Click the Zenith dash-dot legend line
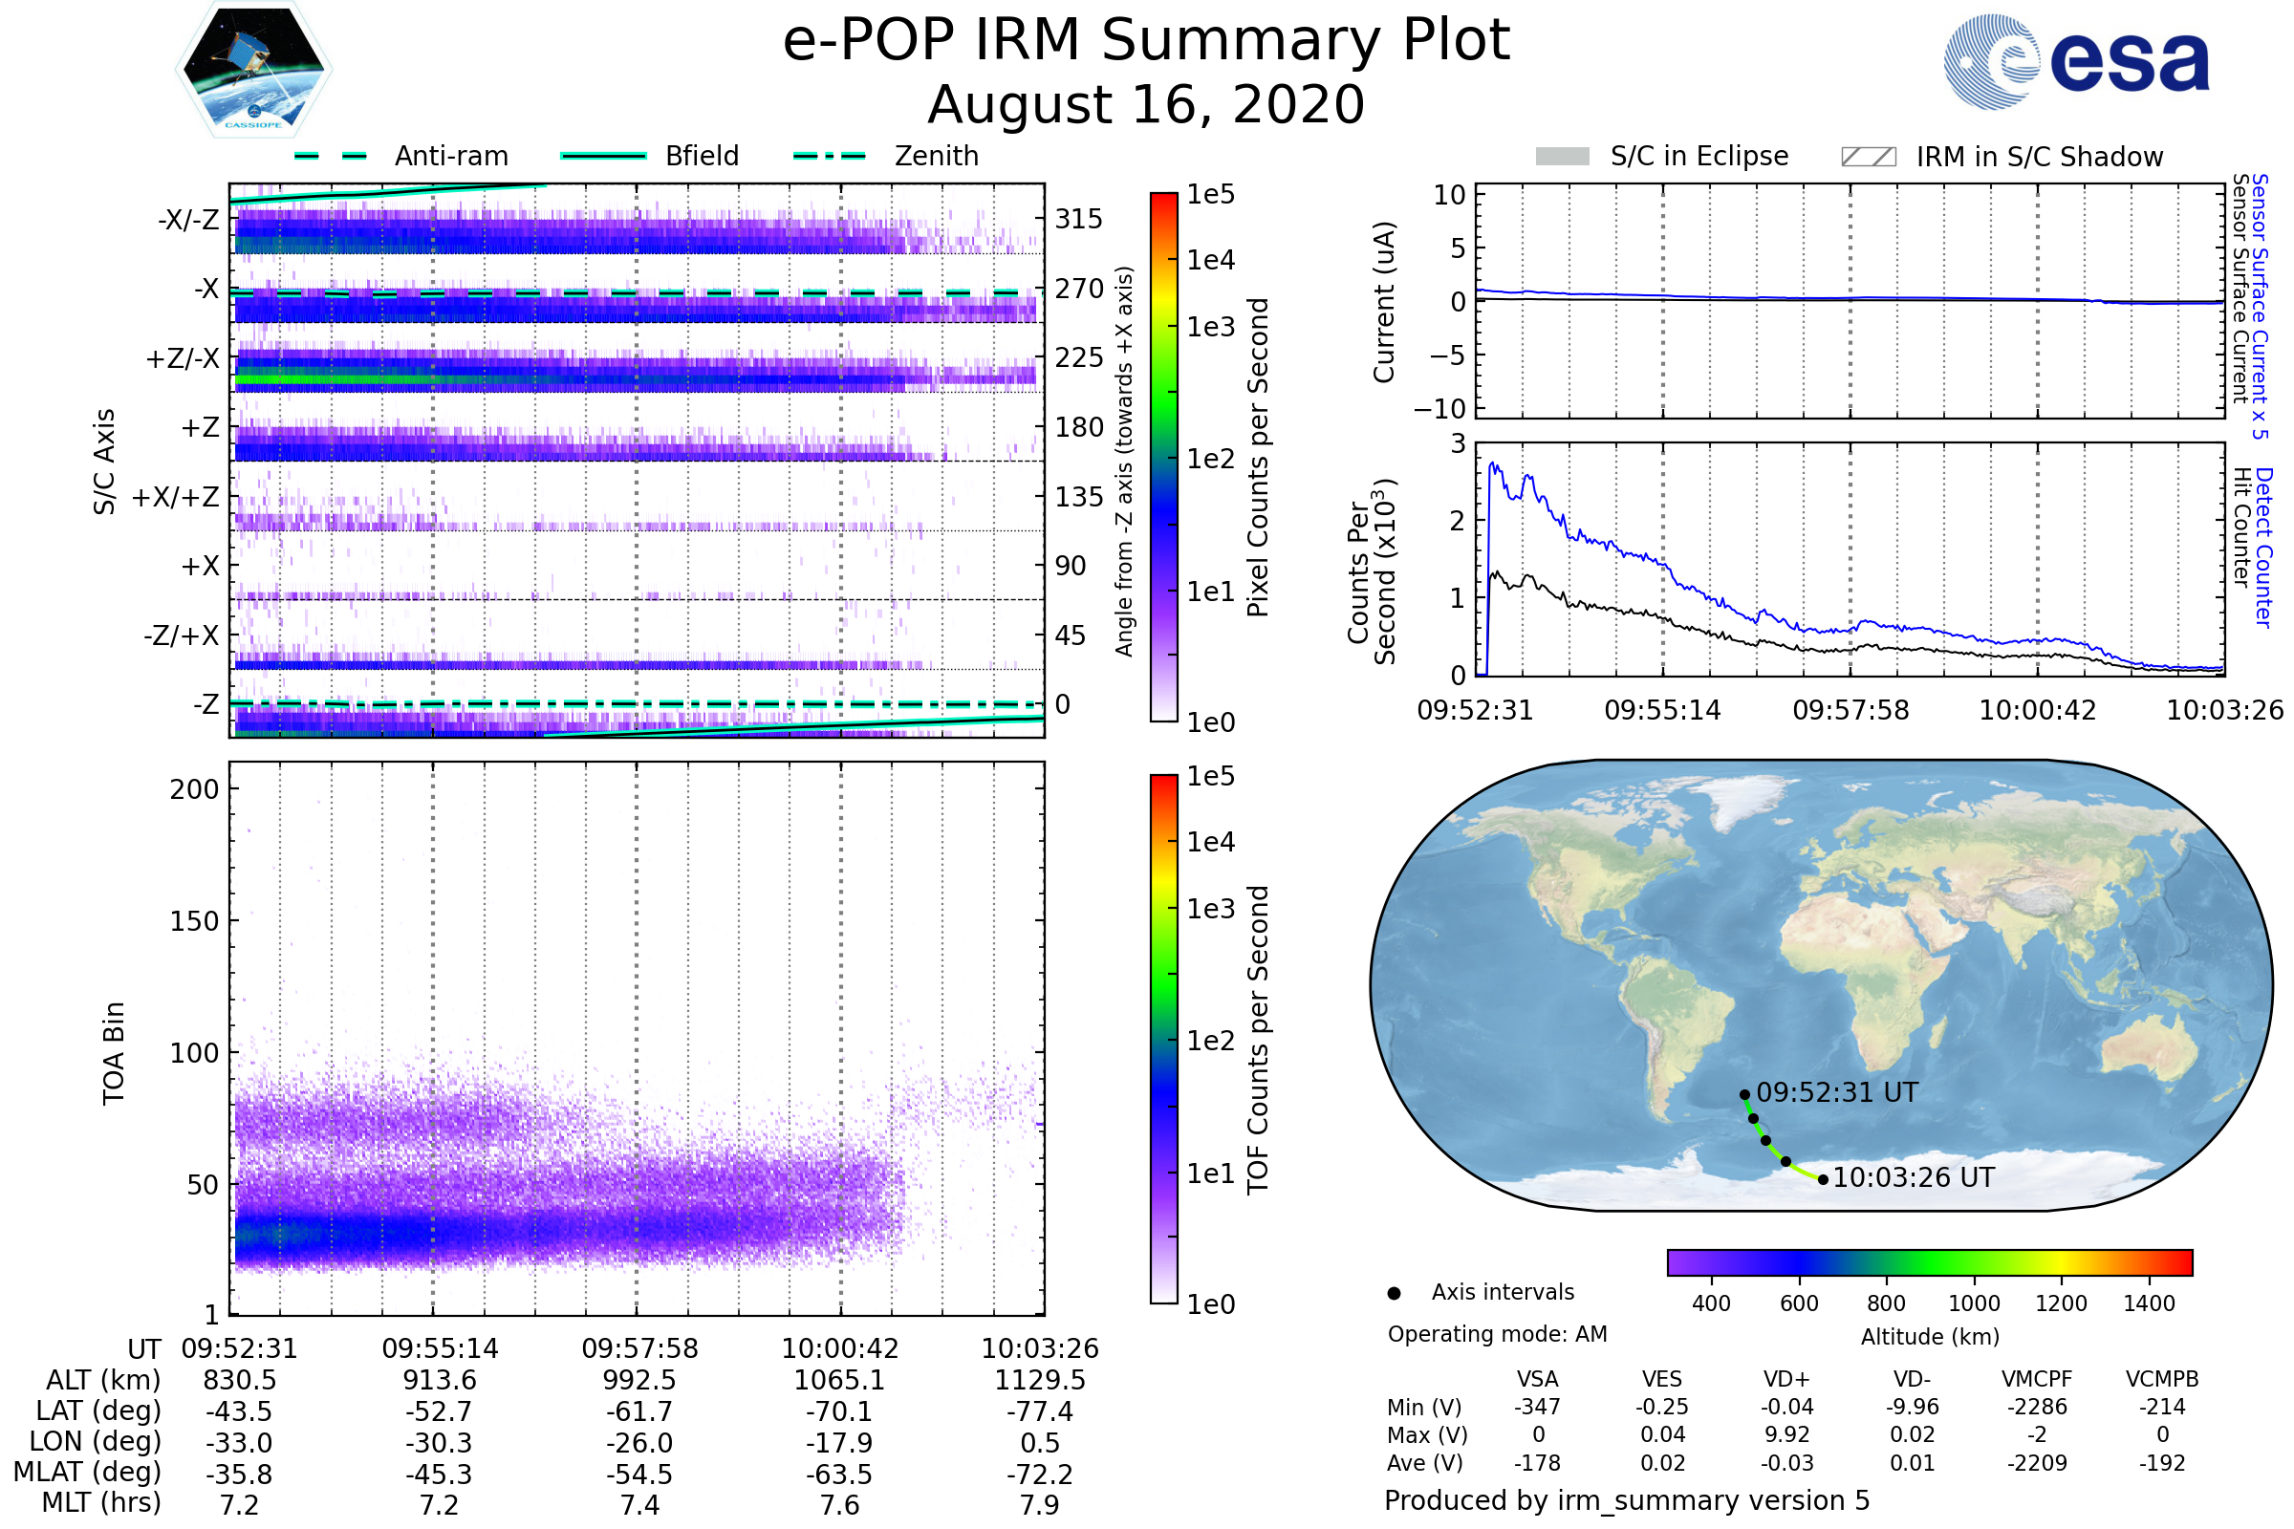Viewport: 2294px width, 1529px height. point(830,156)
